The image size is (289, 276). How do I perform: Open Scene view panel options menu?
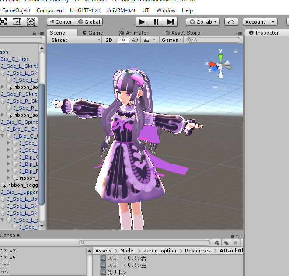click(x=239, y=33)
